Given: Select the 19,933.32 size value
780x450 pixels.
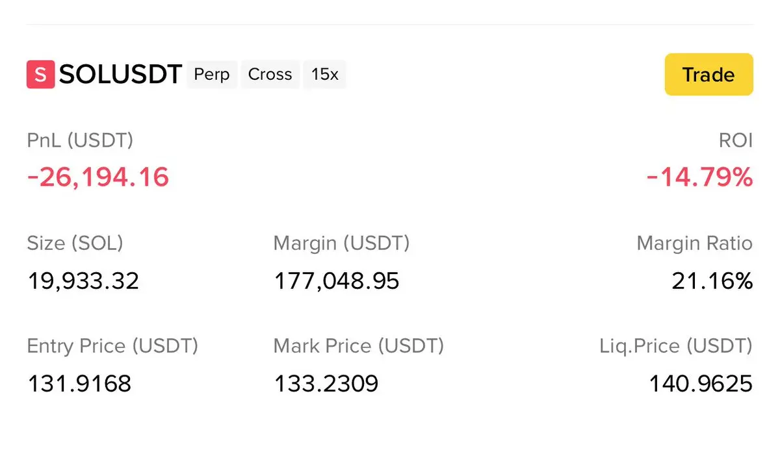Looking at the screenshot, I should point(83,281).
